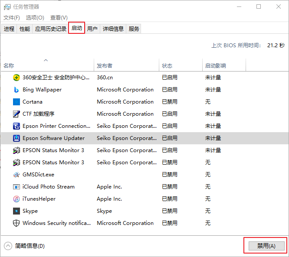Viewport: 289px width, 257px height.
Task: Click iTunesHelper's Apple Inc. publisher cell
Action: [109, 199]
